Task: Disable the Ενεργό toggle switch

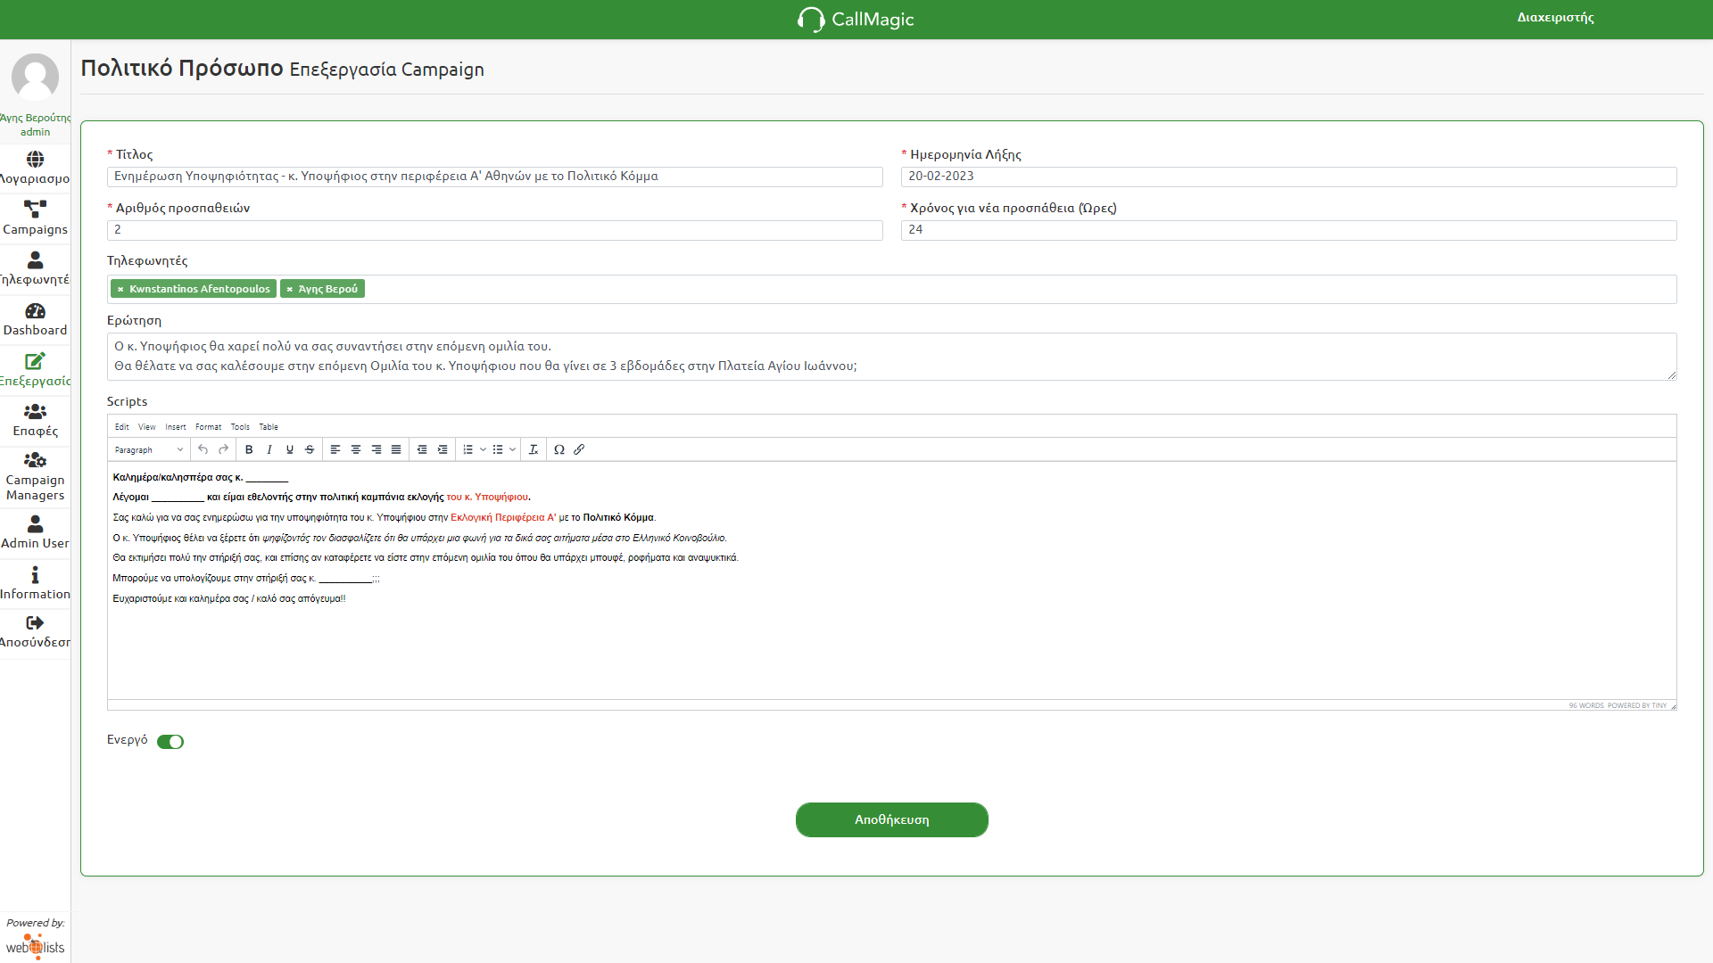Action: pyautogui.click(x=170, y=742)
